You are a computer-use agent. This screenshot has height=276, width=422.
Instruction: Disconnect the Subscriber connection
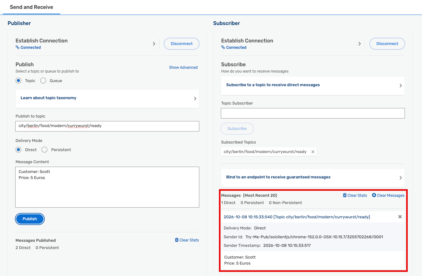pos(387,44)
